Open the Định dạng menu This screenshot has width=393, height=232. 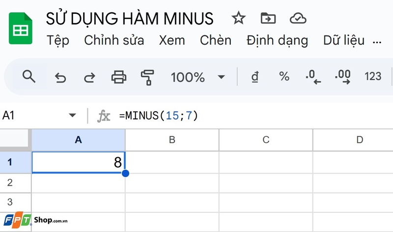(x=277, y=41)
